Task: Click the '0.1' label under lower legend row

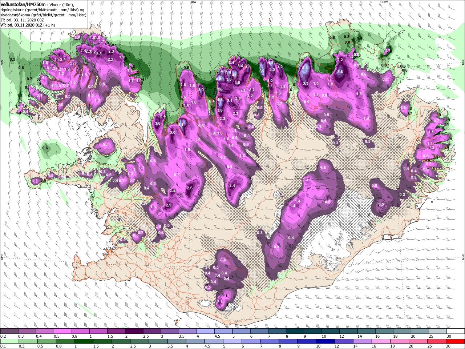Action: click(x=3, y=346)
